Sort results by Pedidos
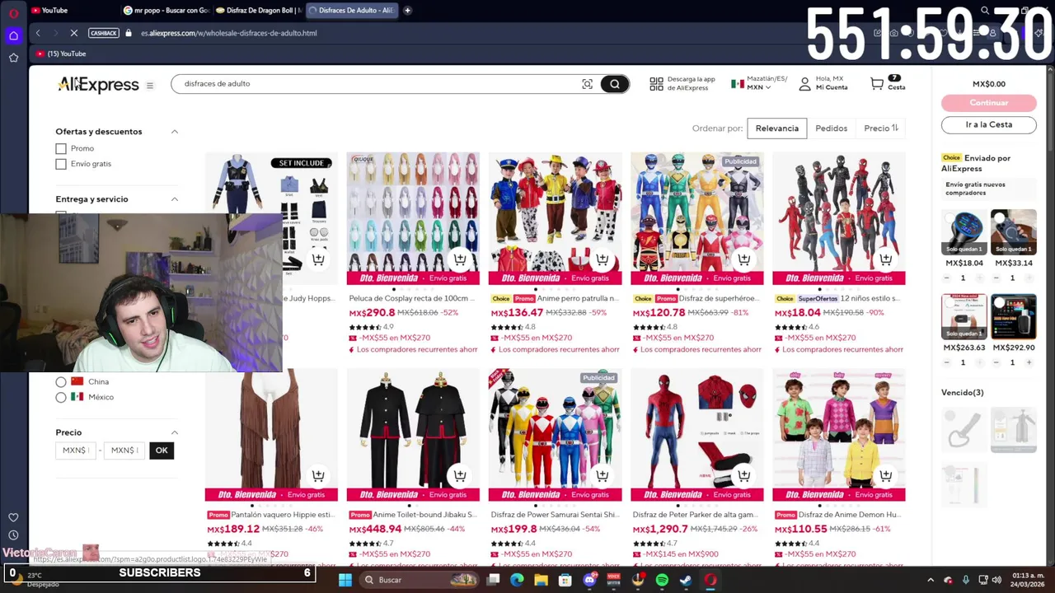1055x593 pixels. pos(831,128)
